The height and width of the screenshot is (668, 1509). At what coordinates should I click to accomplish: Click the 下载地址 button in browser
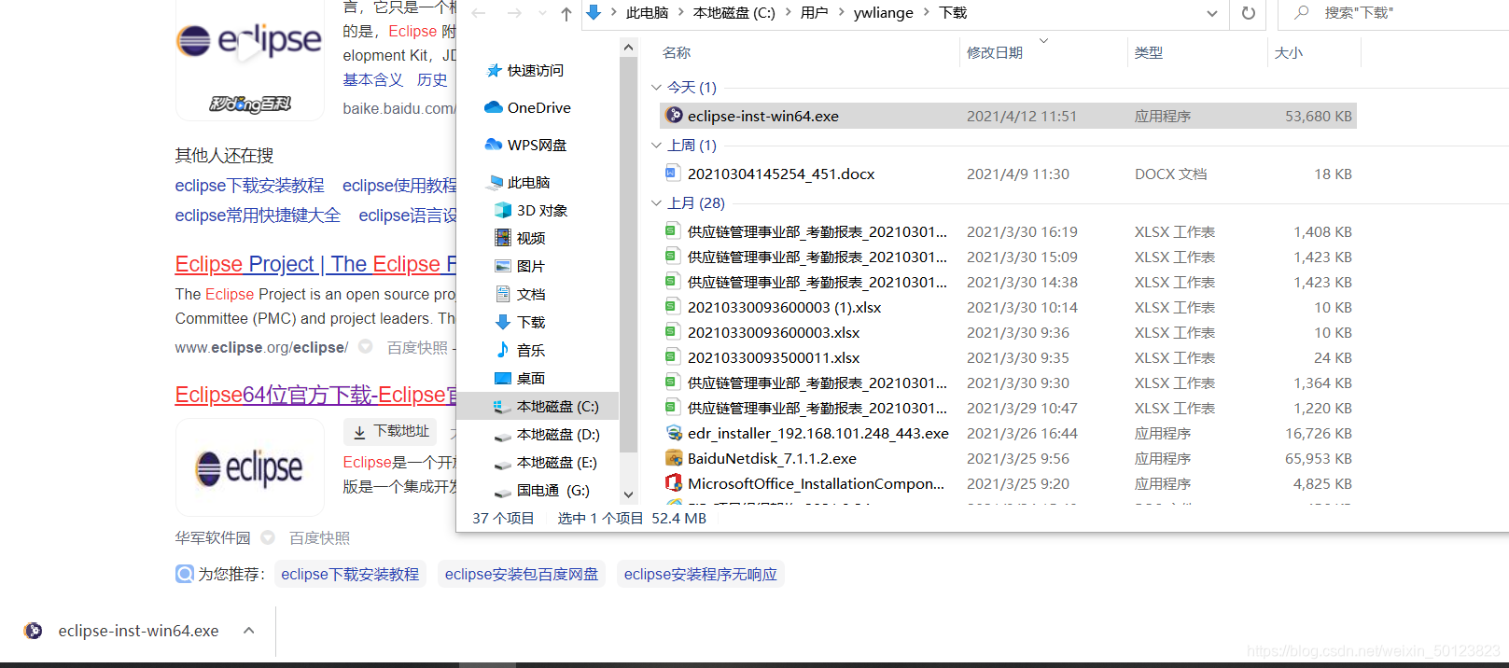point(391,431)
